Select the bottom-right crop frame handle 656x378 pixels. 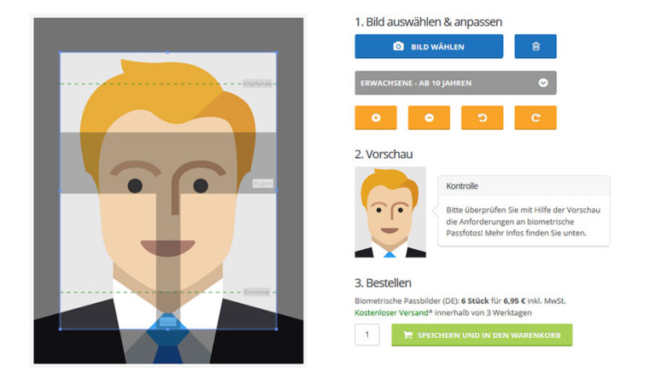(276, 329)
